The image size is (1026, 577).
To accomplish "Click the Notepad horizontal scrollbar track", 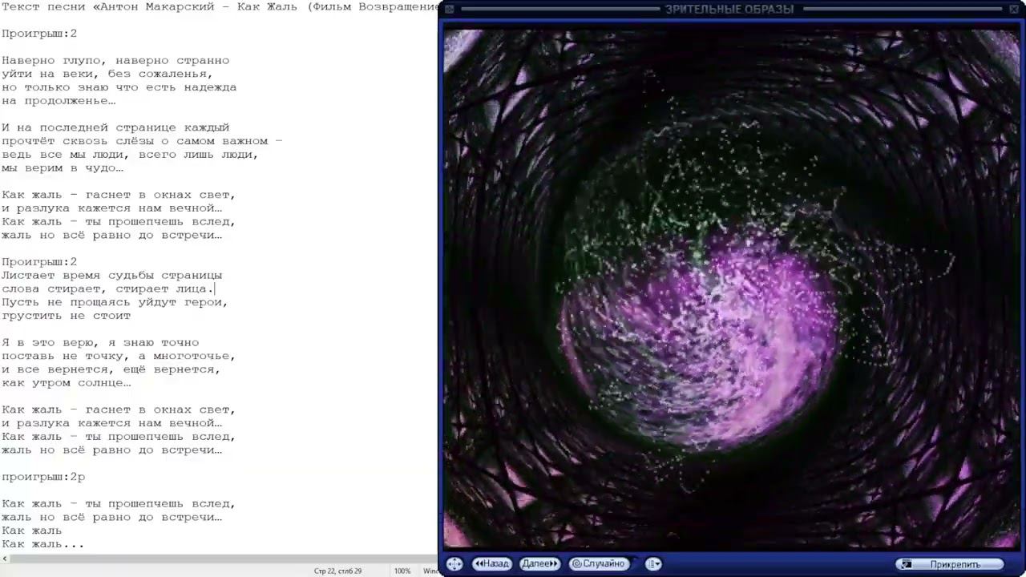I will [x=223, y=558].
